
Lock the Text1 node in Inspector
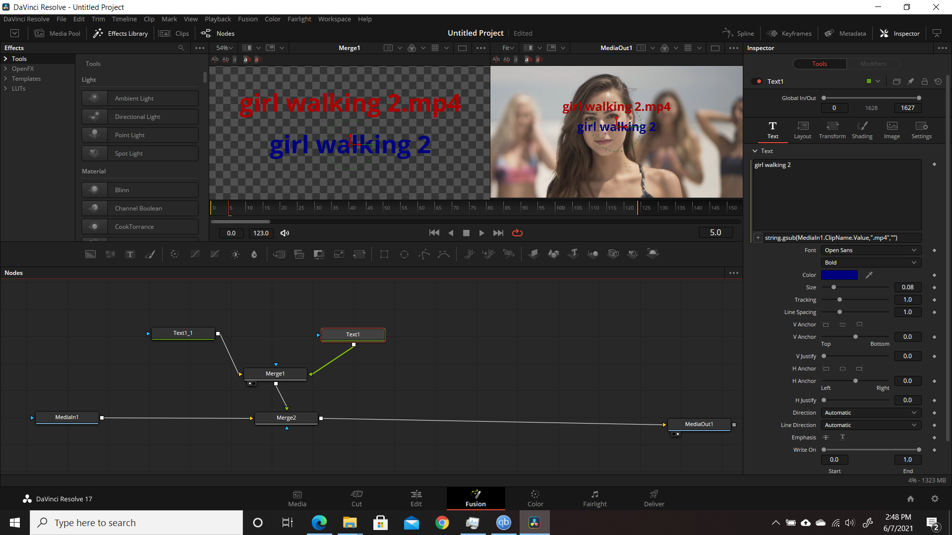pos(924,81)
